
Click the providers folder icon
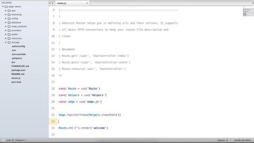tap(9, 30)
